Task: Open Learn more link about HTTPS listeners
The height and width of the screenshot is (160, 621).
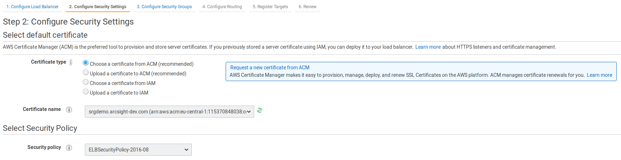Action: pos(428,47)
